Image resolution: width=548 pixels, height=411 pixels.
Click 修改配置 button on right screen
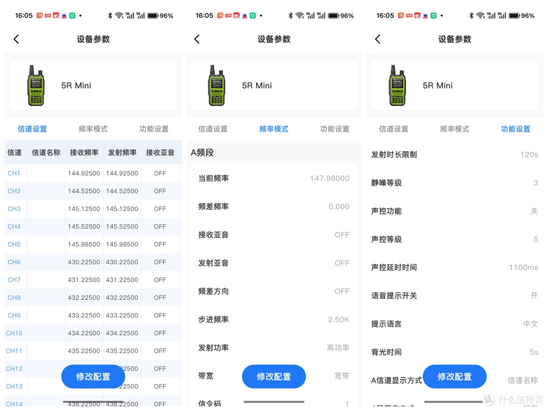pyautogui.click(x=454, y=376)
